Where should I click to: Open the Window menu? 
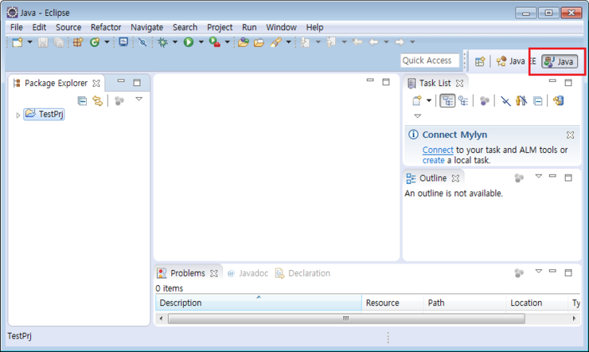pos(281,27)
